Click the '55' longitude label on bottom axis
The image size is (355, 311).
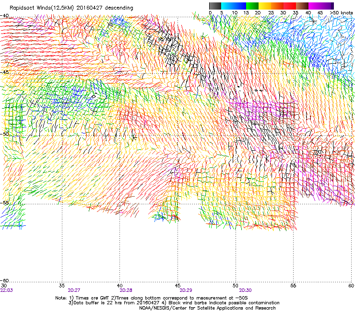(293, 286)
